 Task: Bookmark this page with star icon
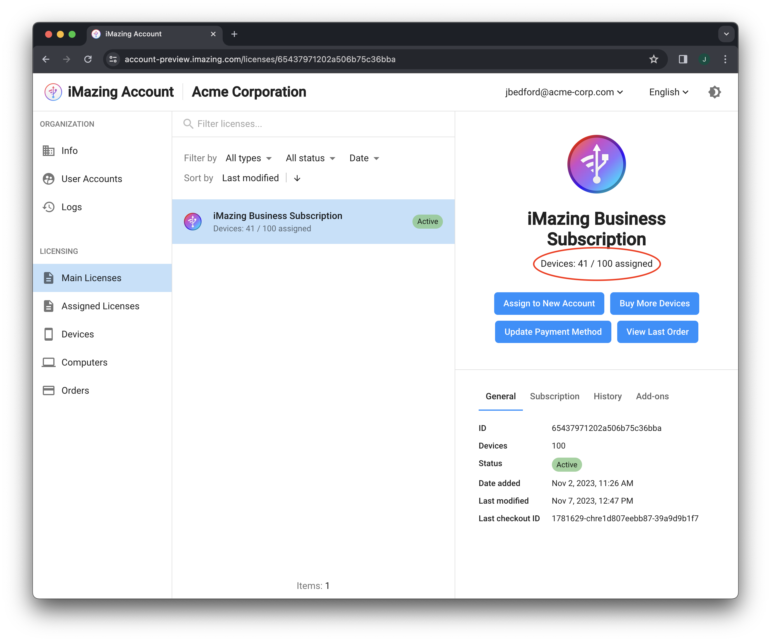(x=654, y=59)
